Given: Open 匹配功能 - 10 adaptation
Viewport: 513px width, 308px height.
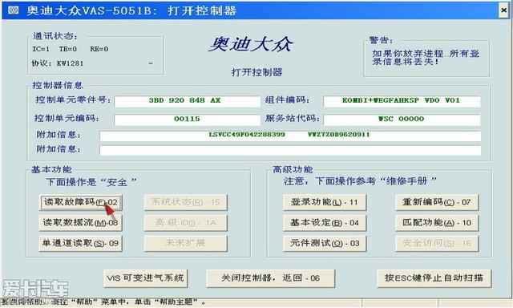Looking at the screenshot, I should (437, 223).
